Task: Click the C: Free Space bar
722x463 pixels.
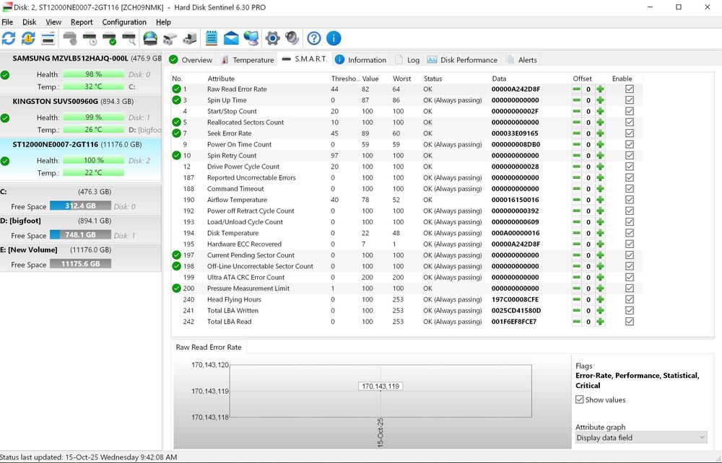Action: pos(80,206)
